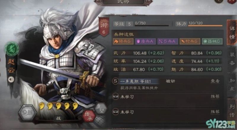Tap the S-rank skill badge
The image size is (237, 130).
[115, 81]
